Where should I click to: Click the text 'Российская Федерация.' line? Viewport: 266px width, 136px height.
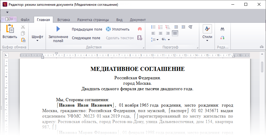[x=137, y=78]
